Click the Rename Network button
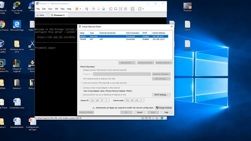The height and width of the screenshot is (141, 251). click(x=164, y=63)
